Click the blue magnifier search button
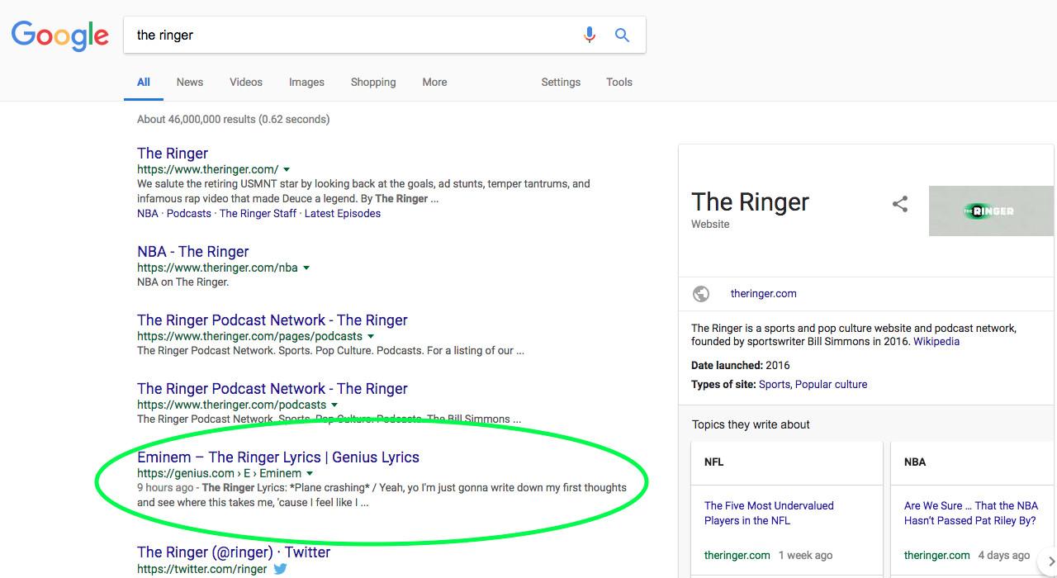 point(622,35)
